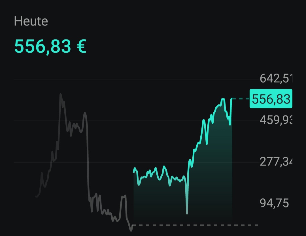The width and height of the screenshot is (306, 236).
Task: Tap the large 556,83 € value
Action: point(50,46)
